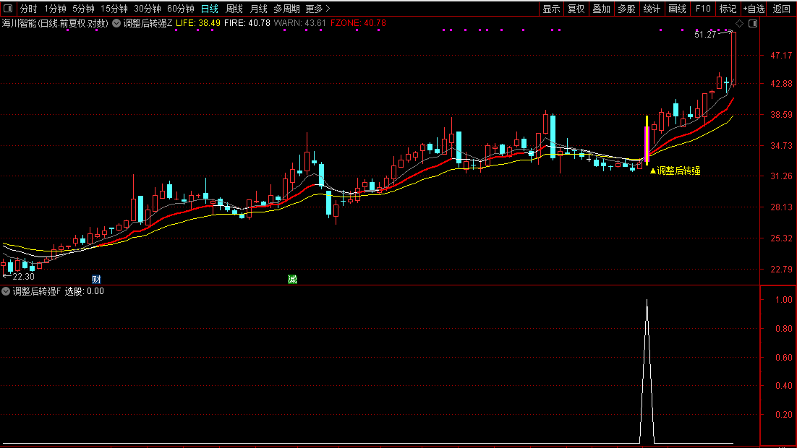
Task: Select the 30分钟 period tab
Action: (x=148, y=9)
